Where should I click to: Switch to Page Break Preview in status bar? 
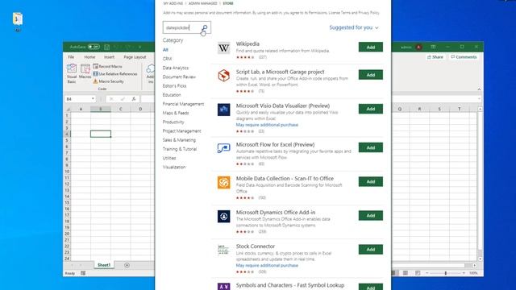click(x=418, y=273)
